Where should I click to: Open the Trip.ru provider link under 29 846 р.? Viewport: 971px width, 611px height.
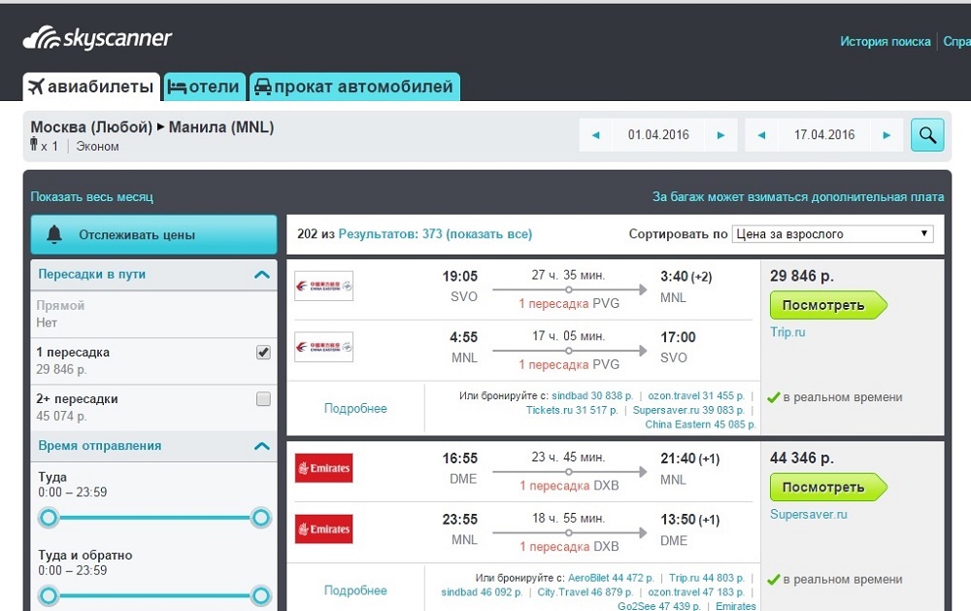point(787,332)
